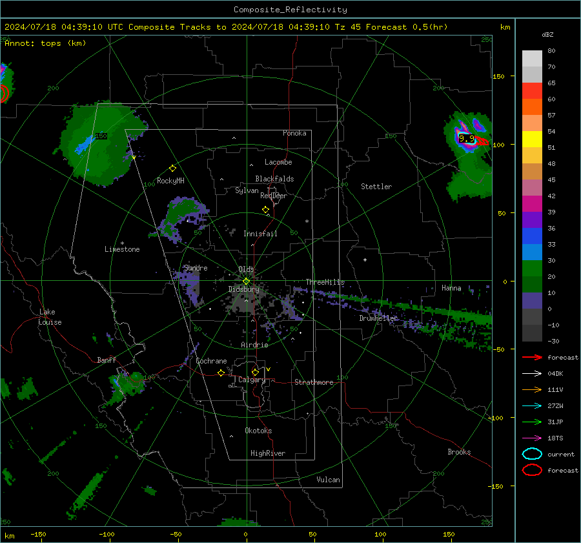Click the HighRiver city label
The image size is (581, 543).
click(x=268, y=453)
